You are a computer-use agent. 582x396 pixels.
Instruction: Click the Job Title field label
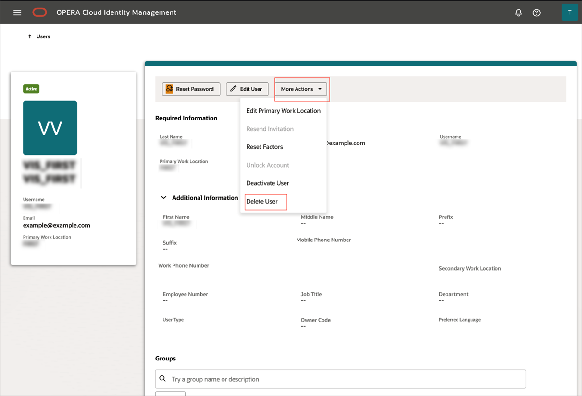[311, 294]
